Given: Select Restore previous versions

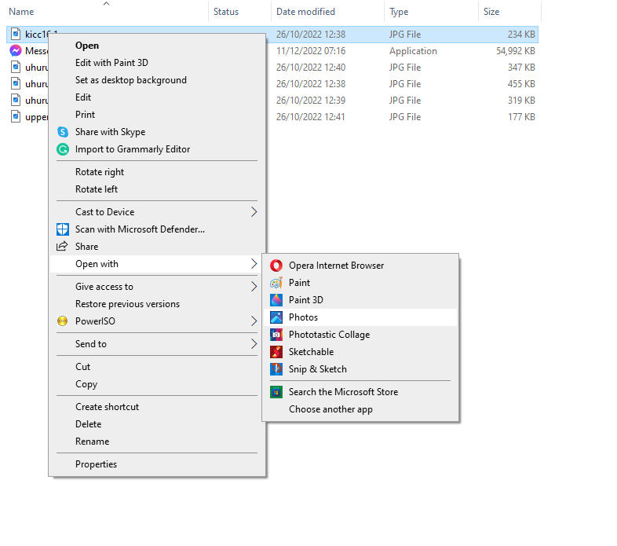Looking at the screenshot, I should pyautogui.click(x=127, y=304).
